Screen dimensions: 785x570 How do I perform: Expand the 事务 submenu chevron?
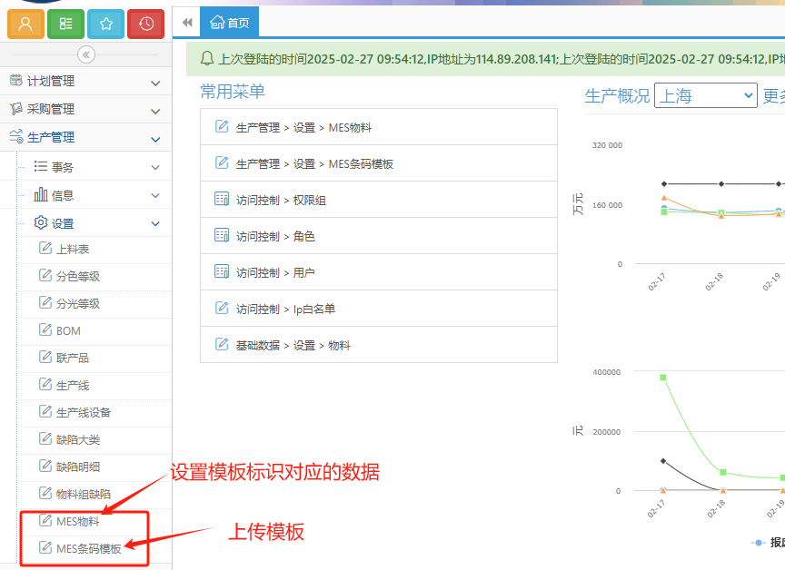point(155,168)
